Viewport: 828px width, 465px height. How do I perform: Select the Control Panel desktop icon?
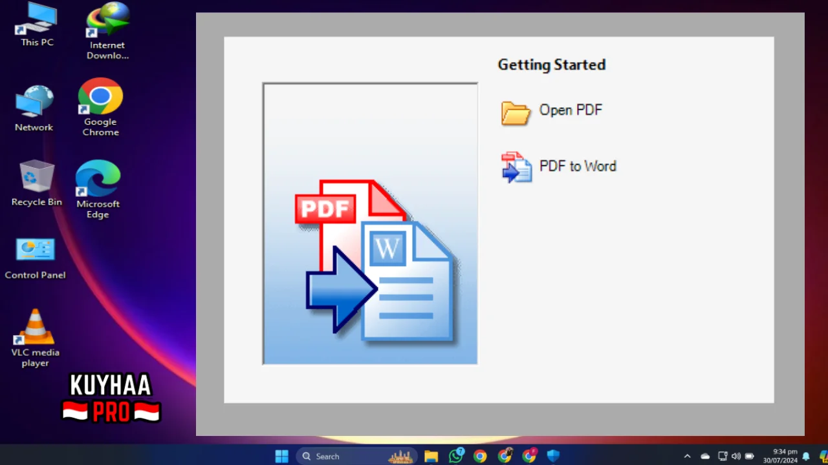(36, 258)
